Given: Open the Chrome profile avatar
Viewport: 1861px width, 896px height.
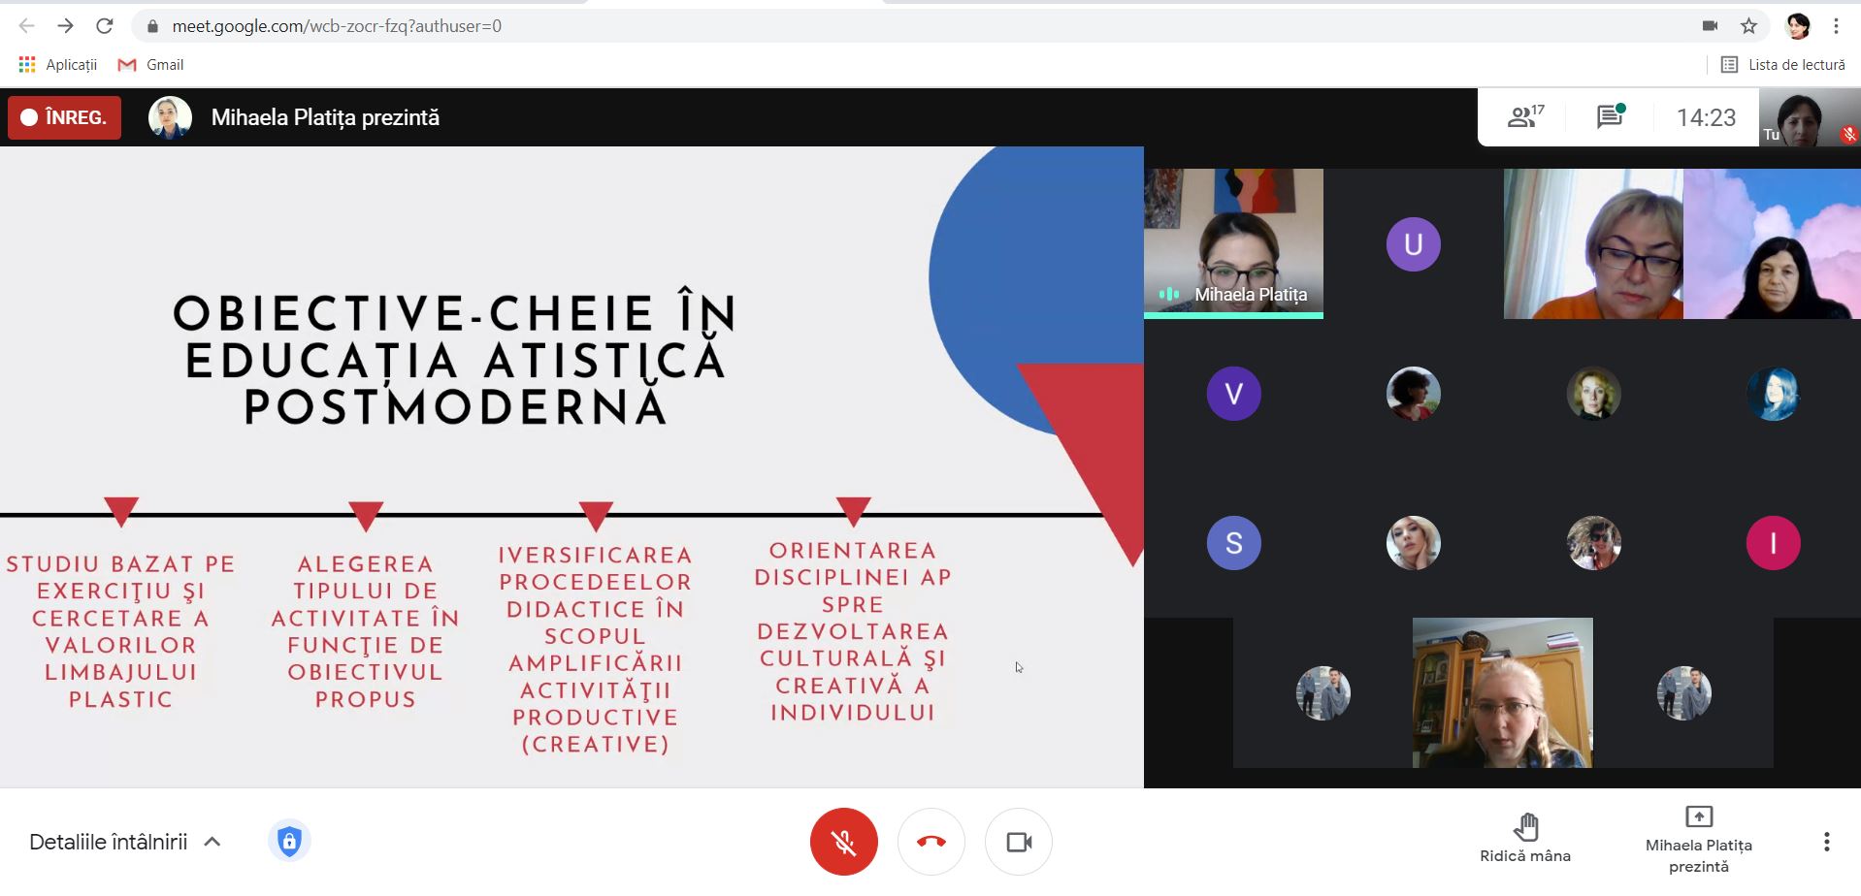Looking at the screenshot, I should click(x=1798, y=26).
